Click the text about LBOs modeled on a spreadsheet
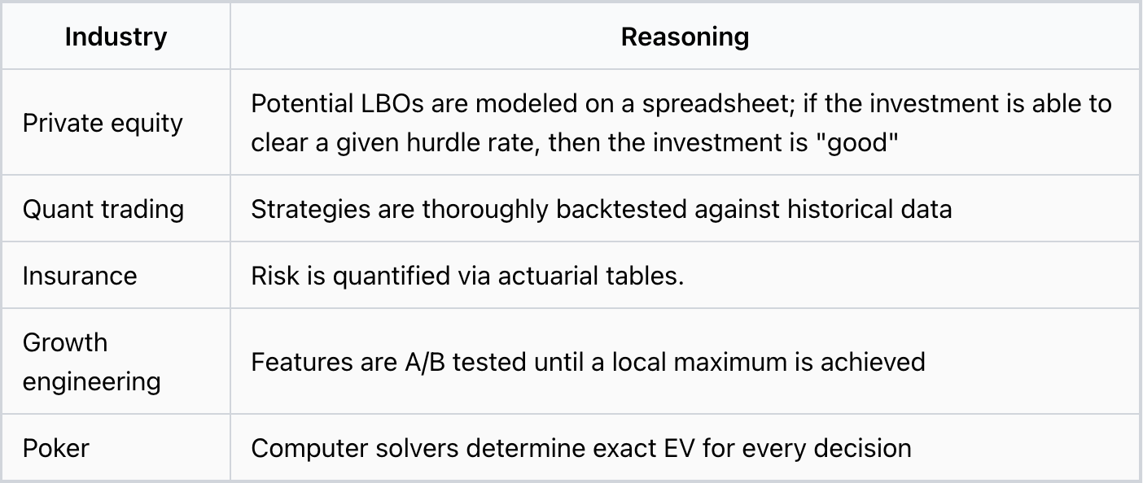 (681, 123)
